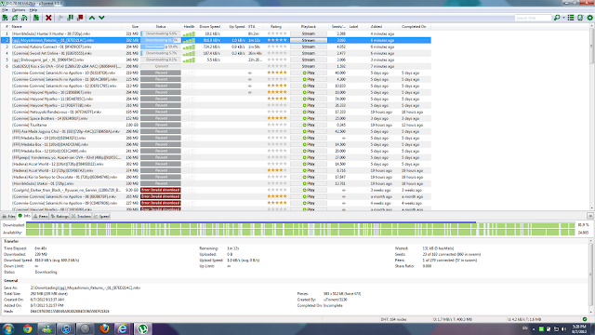Open the search engine dropdown arrow
Screen dimensions: 595x335
coord(563,18)
